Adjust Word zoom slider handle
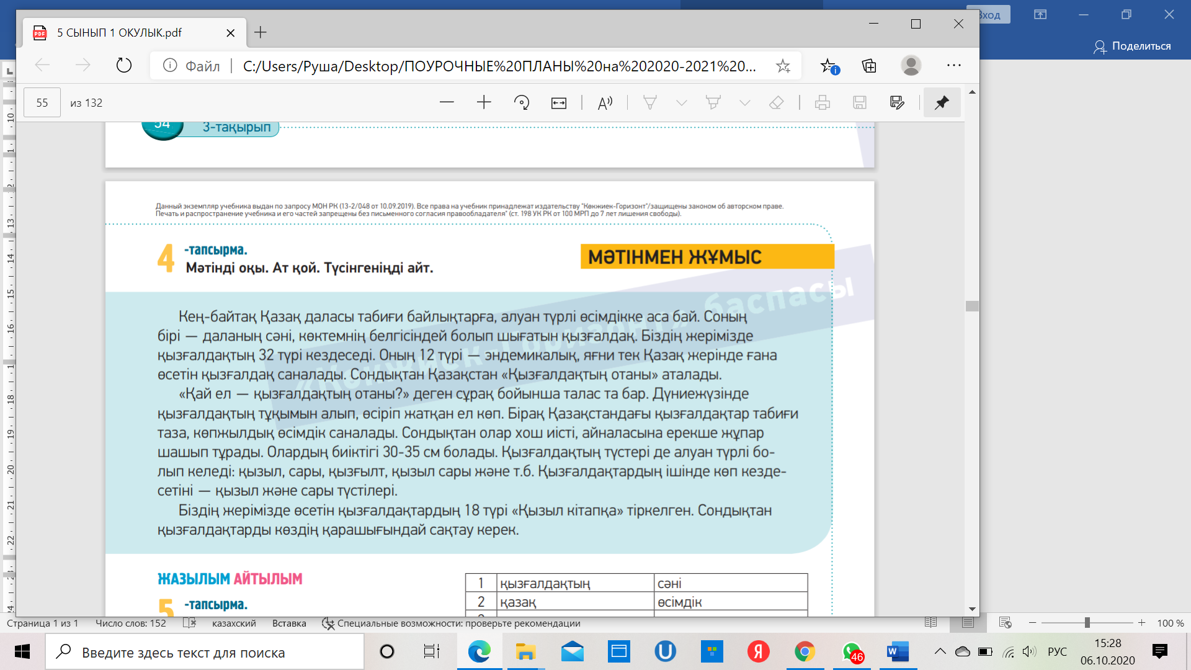 point(1087,623)
